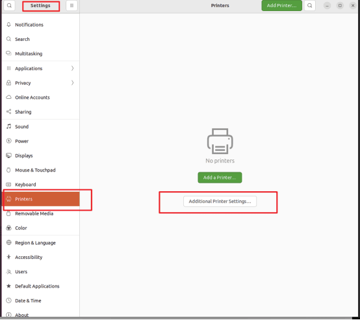
Task: Click the Displays monitor icon
Action: pyautogui.click(x=8, y=155)
